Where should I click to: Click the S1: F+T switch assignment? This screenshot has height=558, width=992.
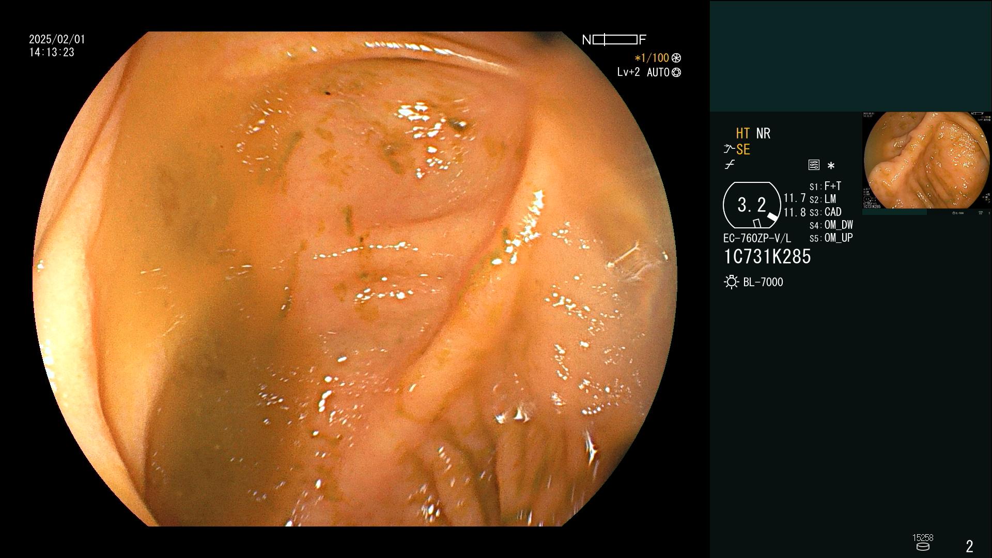825,186
